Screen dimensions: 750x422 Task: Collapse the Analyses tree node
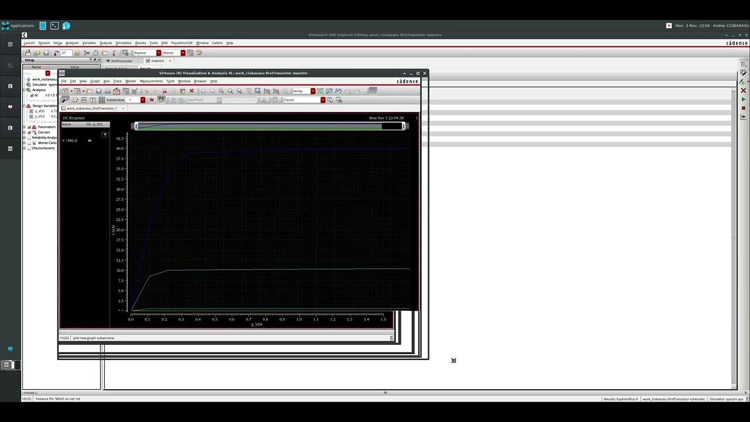point(24,90)
